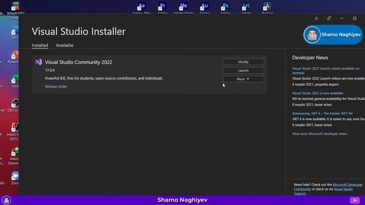Screen dimensions: 365x205
Task: Click DaVinci Resolve desktop shortcut
Action: click(267, 8)
